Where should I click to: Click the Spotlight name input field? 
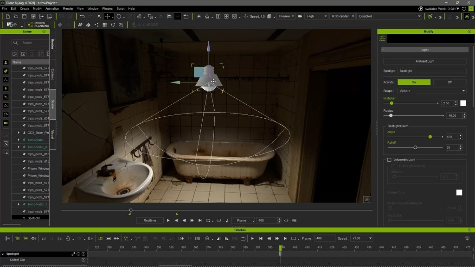pyautogui.click(x=432, y=71)
